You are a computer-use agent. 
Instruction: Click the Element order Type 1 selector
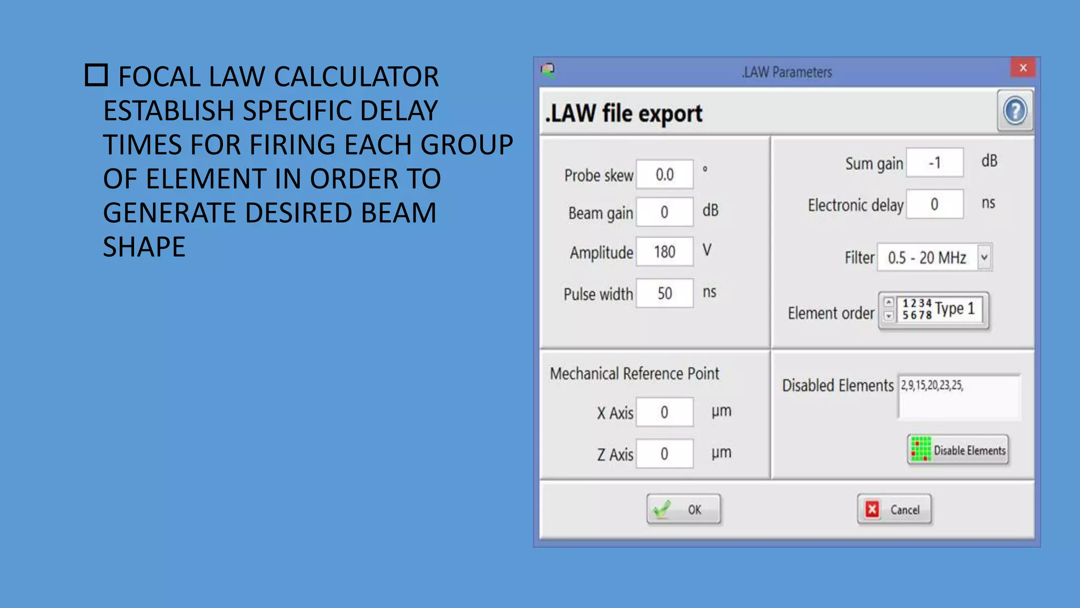click(939, 310)
